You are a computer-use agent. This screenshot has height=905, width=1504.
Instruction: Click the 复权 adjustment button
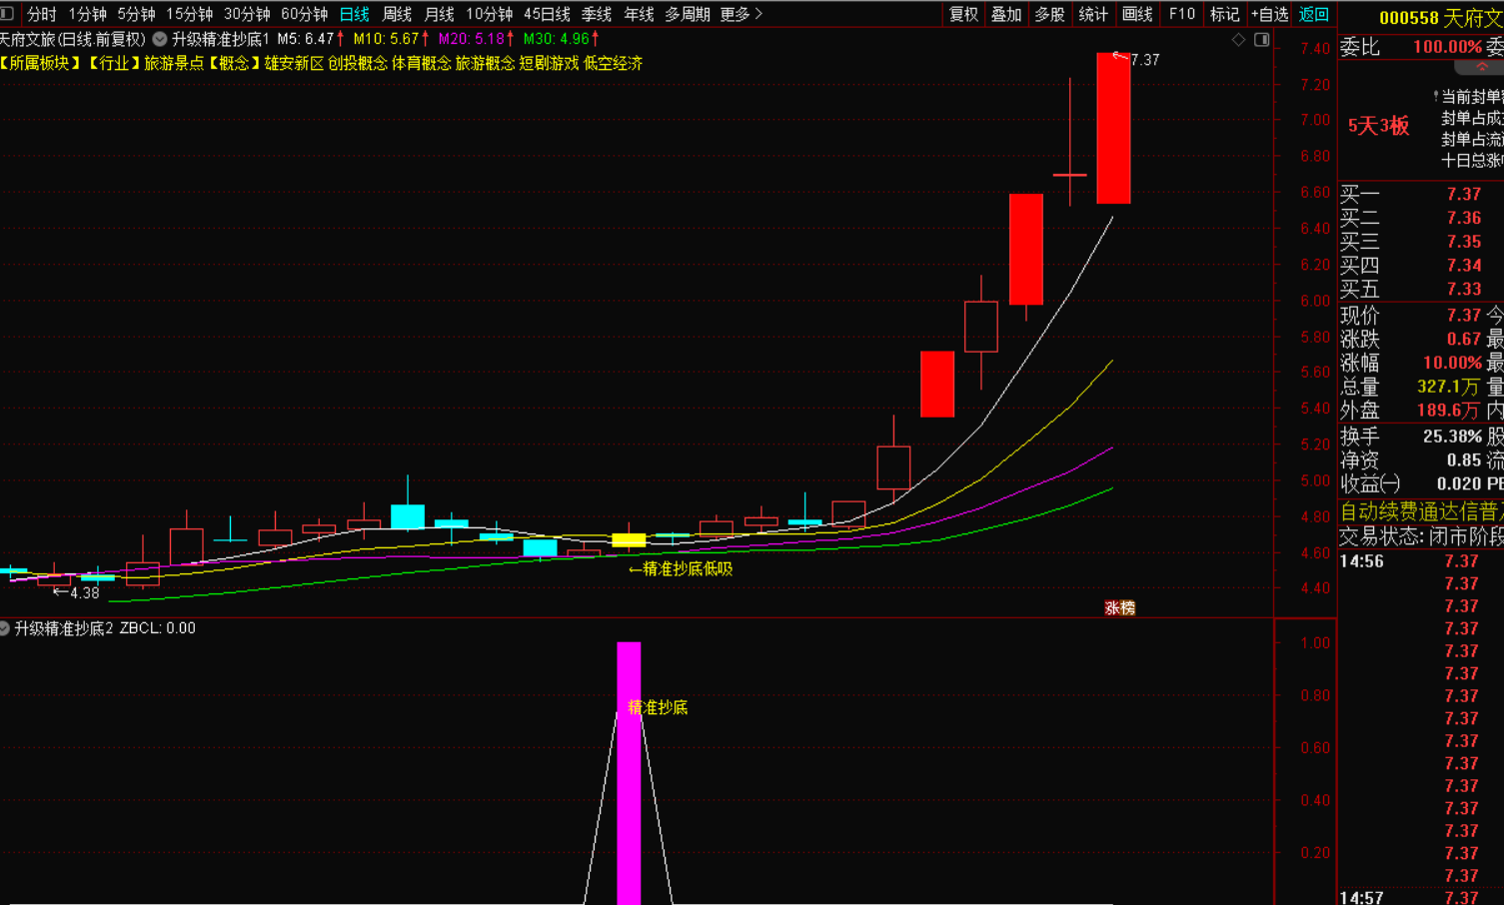963,14
